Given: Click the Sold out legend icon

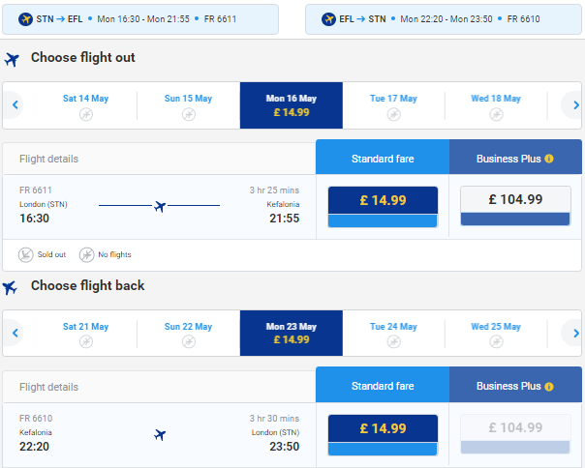Looking at the screenshot, I should tap(26, 255).
